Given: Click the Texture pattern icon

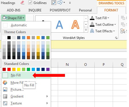Looking at the screenshot, I should [x=5, y=103].
